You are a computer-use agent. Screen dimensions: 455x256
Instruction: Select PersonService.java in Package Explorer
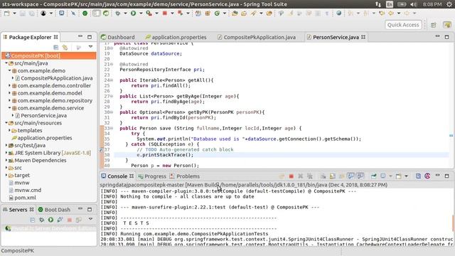(43, 115)
